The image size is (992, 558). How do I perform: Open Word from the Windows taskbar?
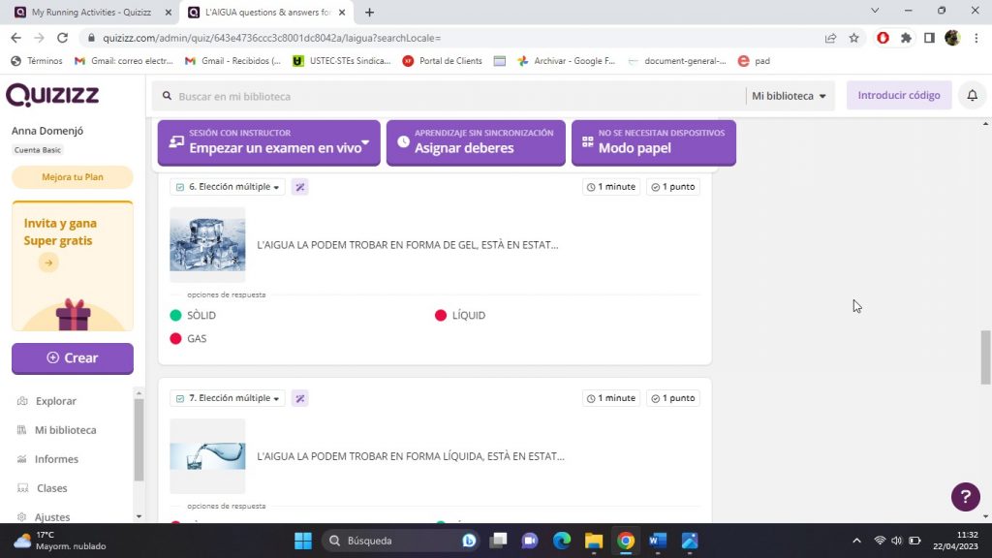click(658, 541)
